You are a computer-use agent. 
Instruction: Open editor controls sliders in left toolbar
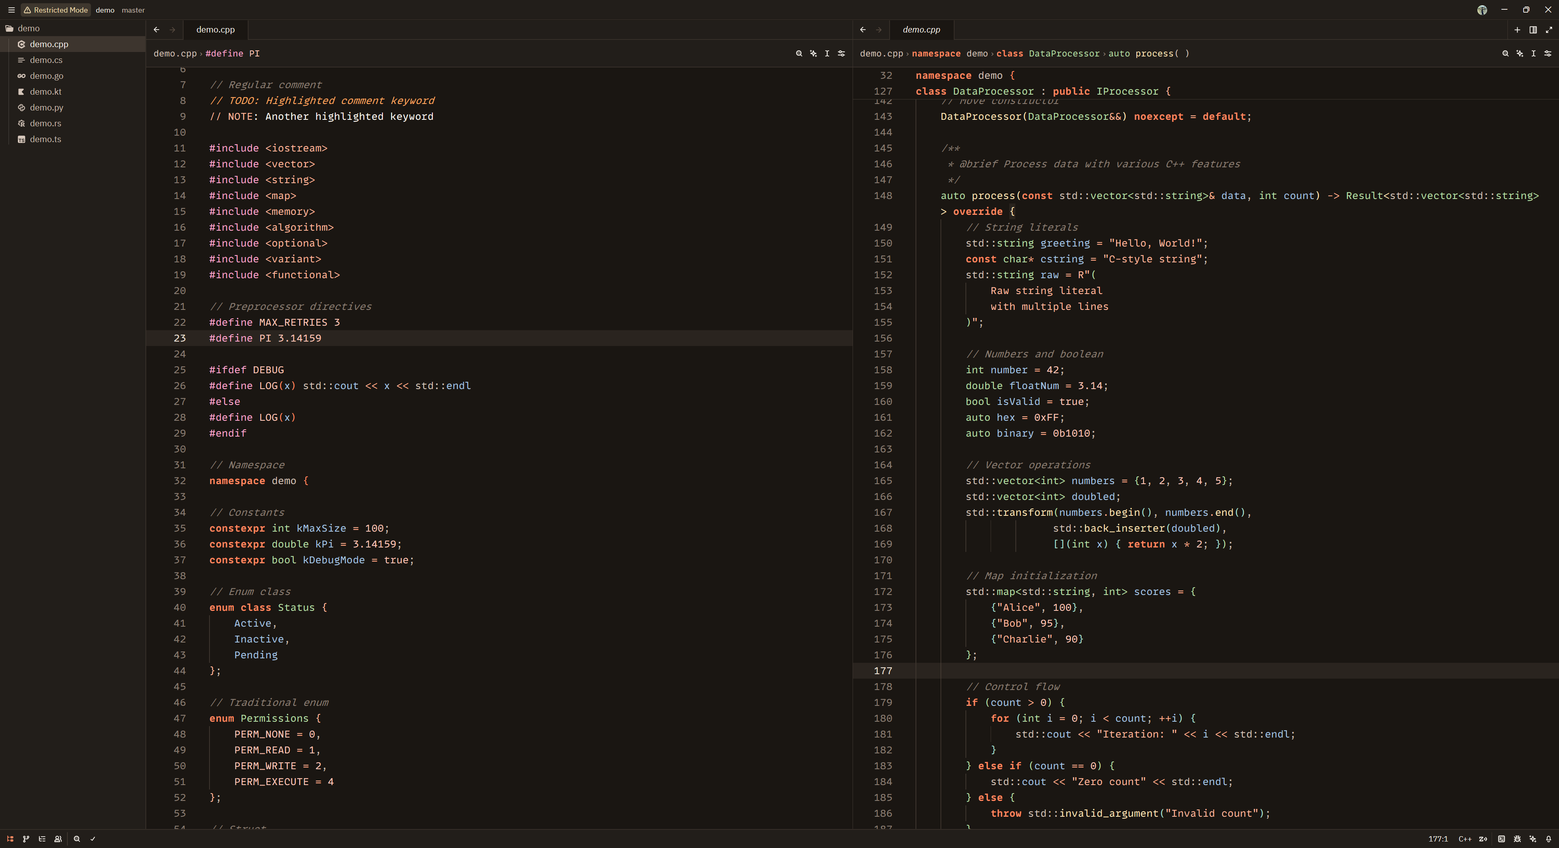[x=841, y=53]
